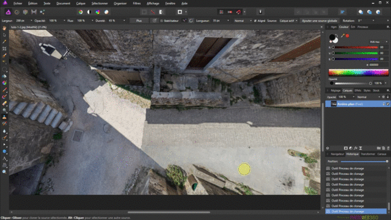Switch to the Transformer tab
The width and height of the screenshot is (391, 220).
(x=368, y=154)
